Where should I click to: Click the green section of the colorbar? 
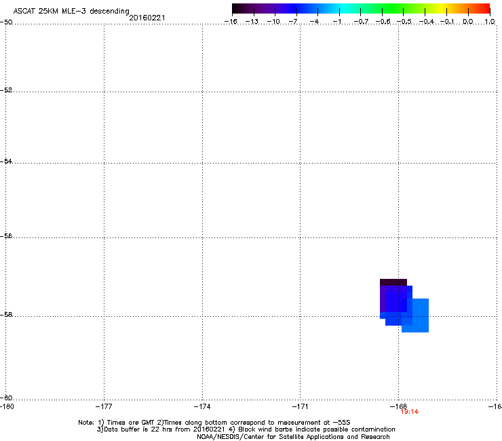393,9
